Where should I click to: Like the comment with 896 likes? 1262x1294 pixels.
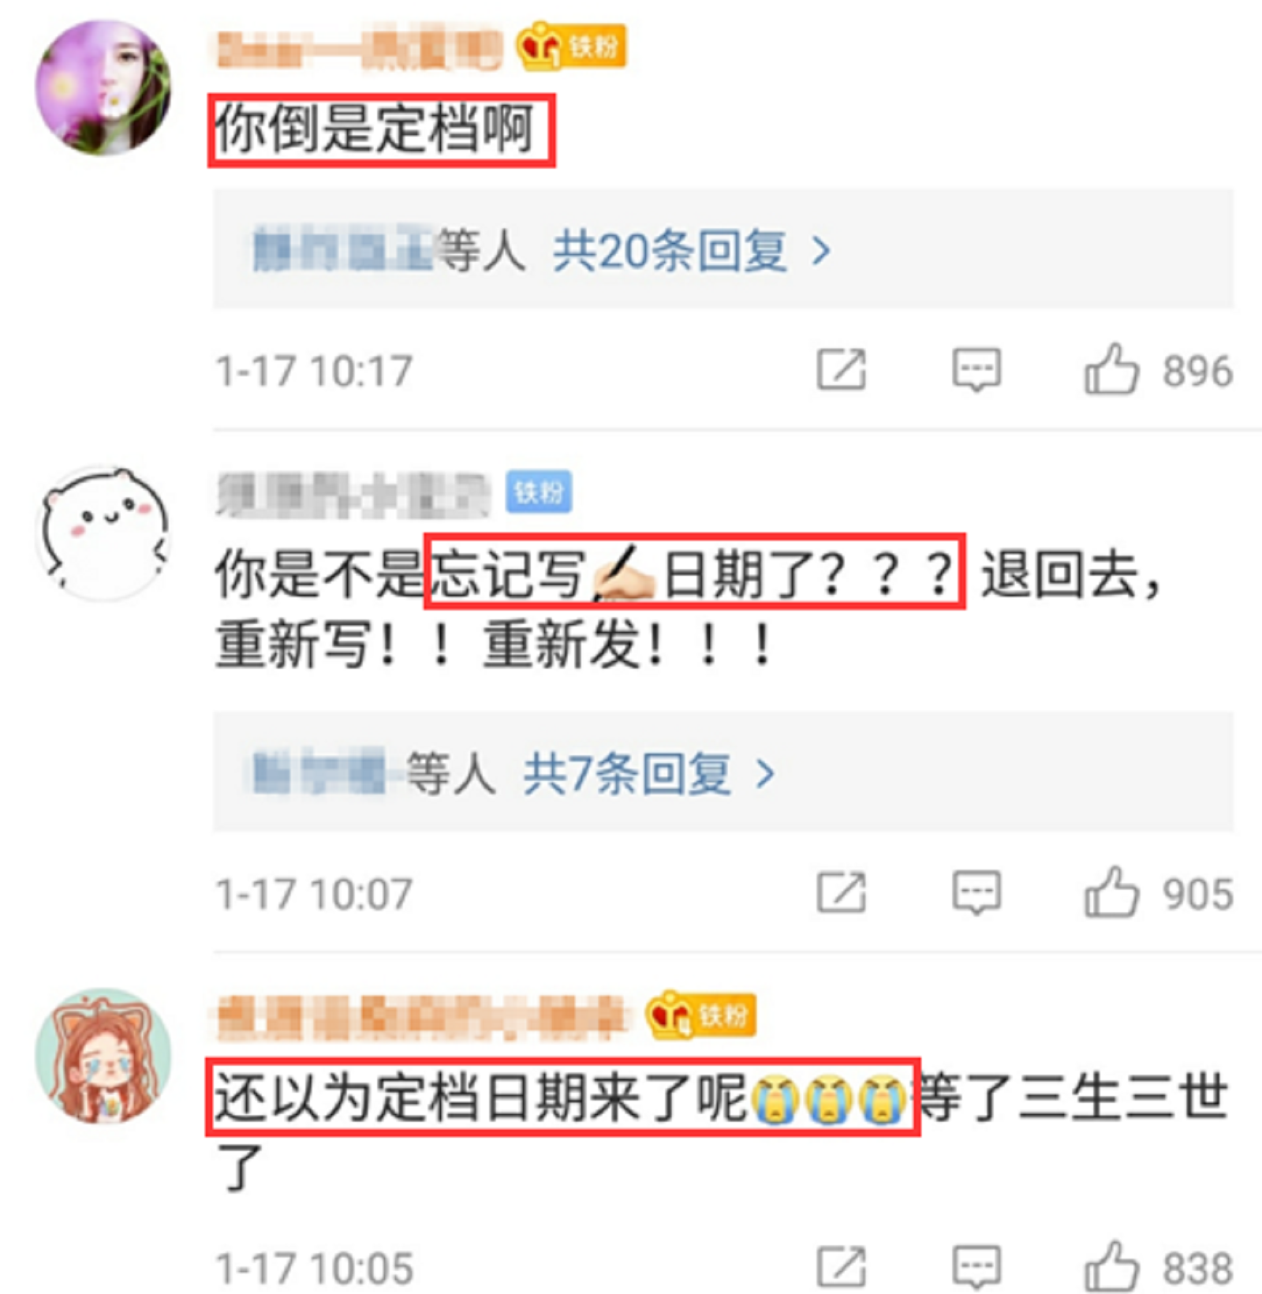1111,369
